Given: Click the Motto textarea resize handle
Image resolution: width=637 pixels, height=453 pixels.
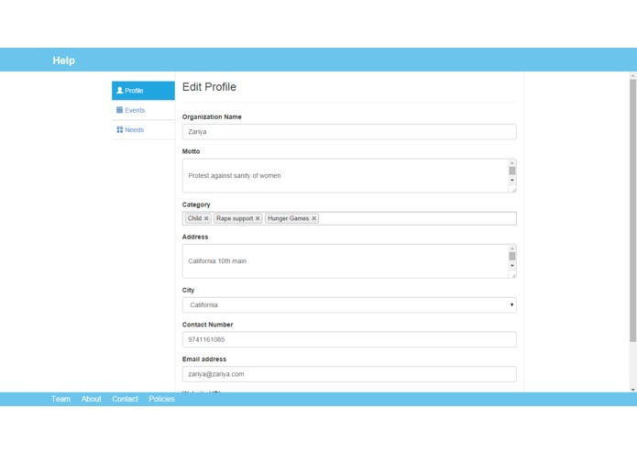Looking at the screenshot, I should pyautogui.click(x=513, y=190).
